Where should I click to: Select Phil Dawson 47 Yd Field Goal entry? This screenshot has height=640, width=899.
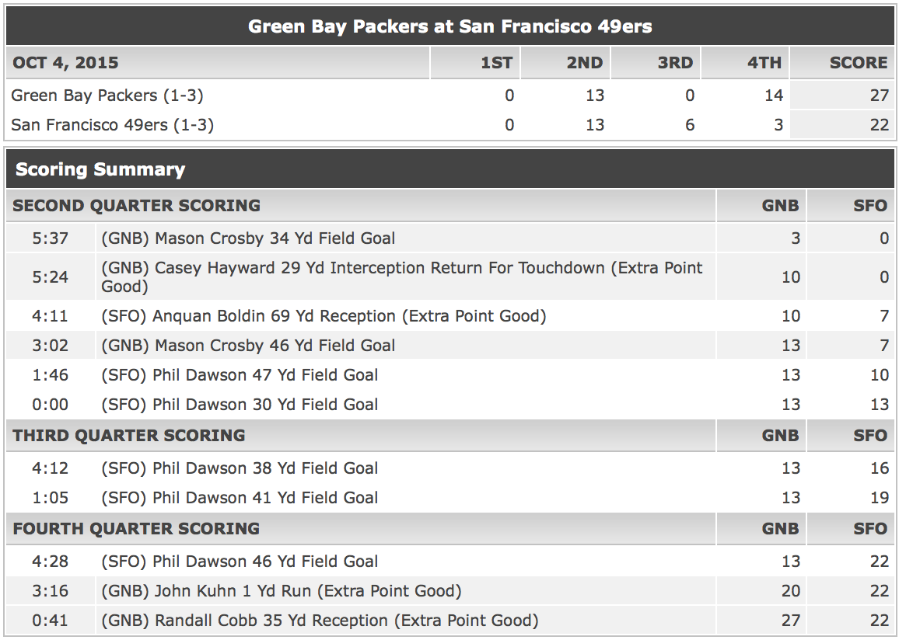[x=449, y=375]
